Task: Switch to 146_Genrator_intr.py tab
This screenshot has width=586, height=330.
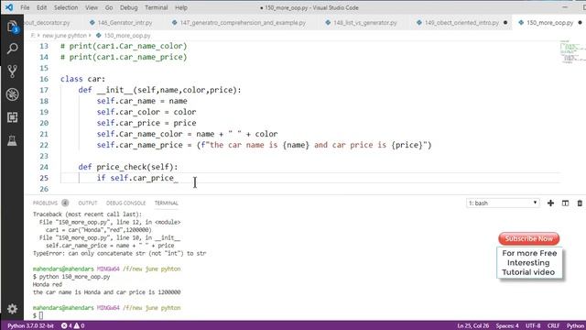Action: pyautogui.click(x=121, y=23)
